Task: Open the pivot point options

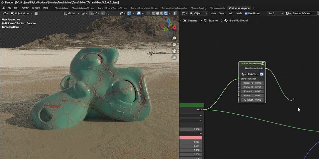Action: coord(84,13)
